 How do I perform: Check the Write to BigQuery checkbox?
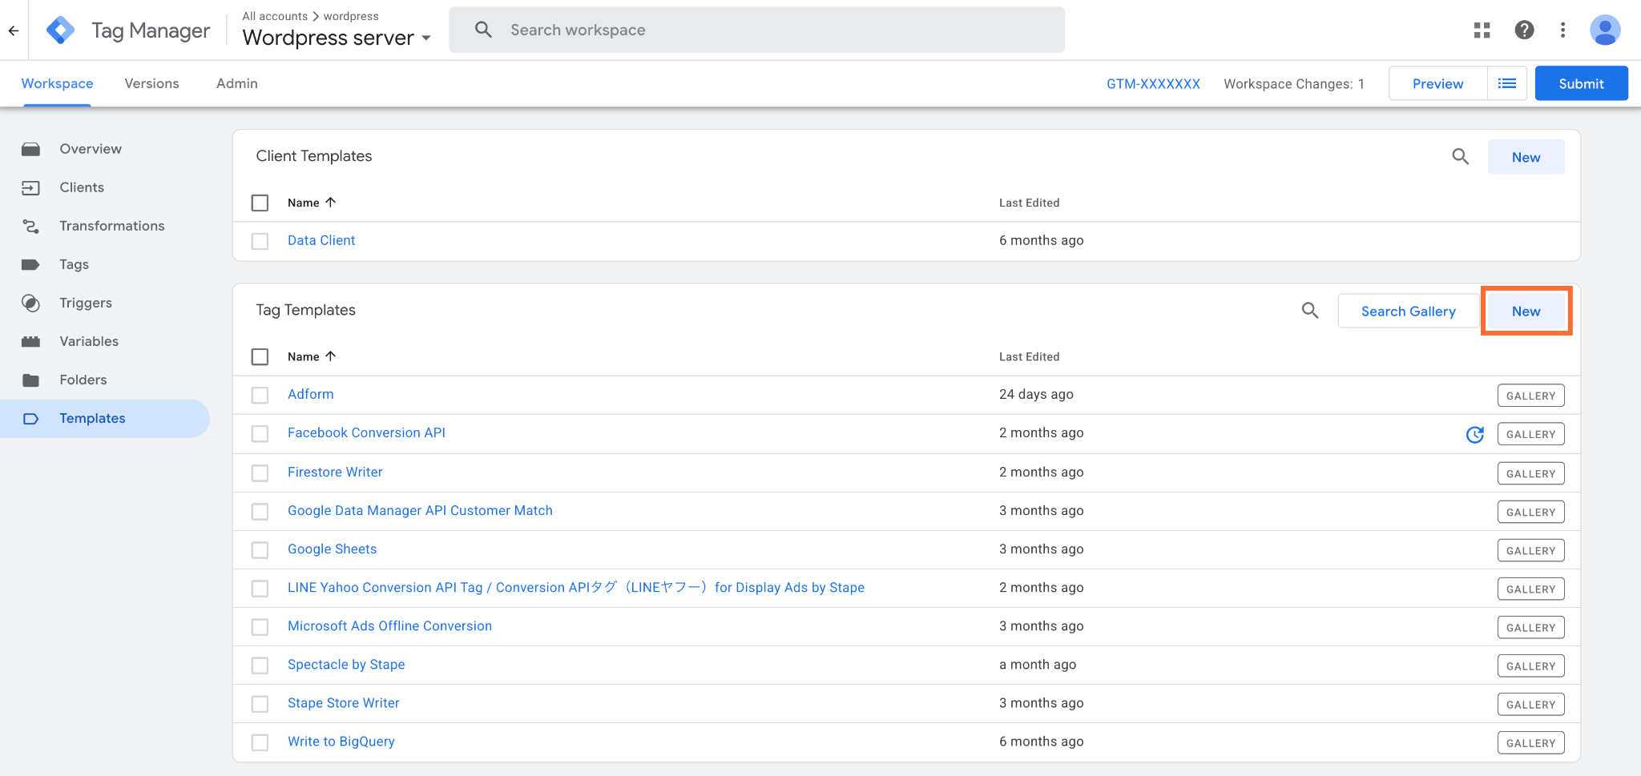tap(260, 742)
